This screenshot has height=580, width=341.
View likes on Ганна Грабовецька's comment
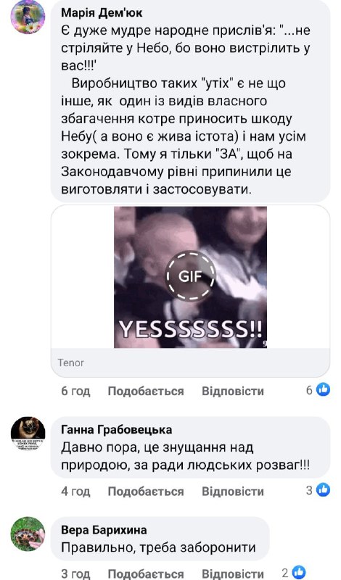point(318,490)
